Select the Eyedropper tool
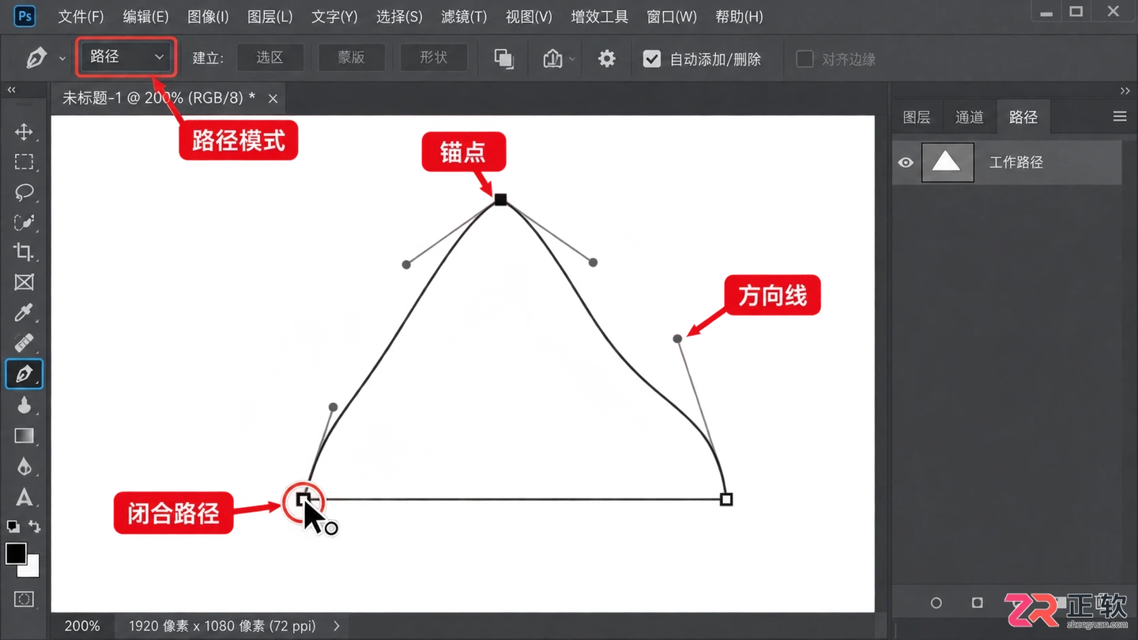Screen dimensions: 1138x640 [24, 313]
